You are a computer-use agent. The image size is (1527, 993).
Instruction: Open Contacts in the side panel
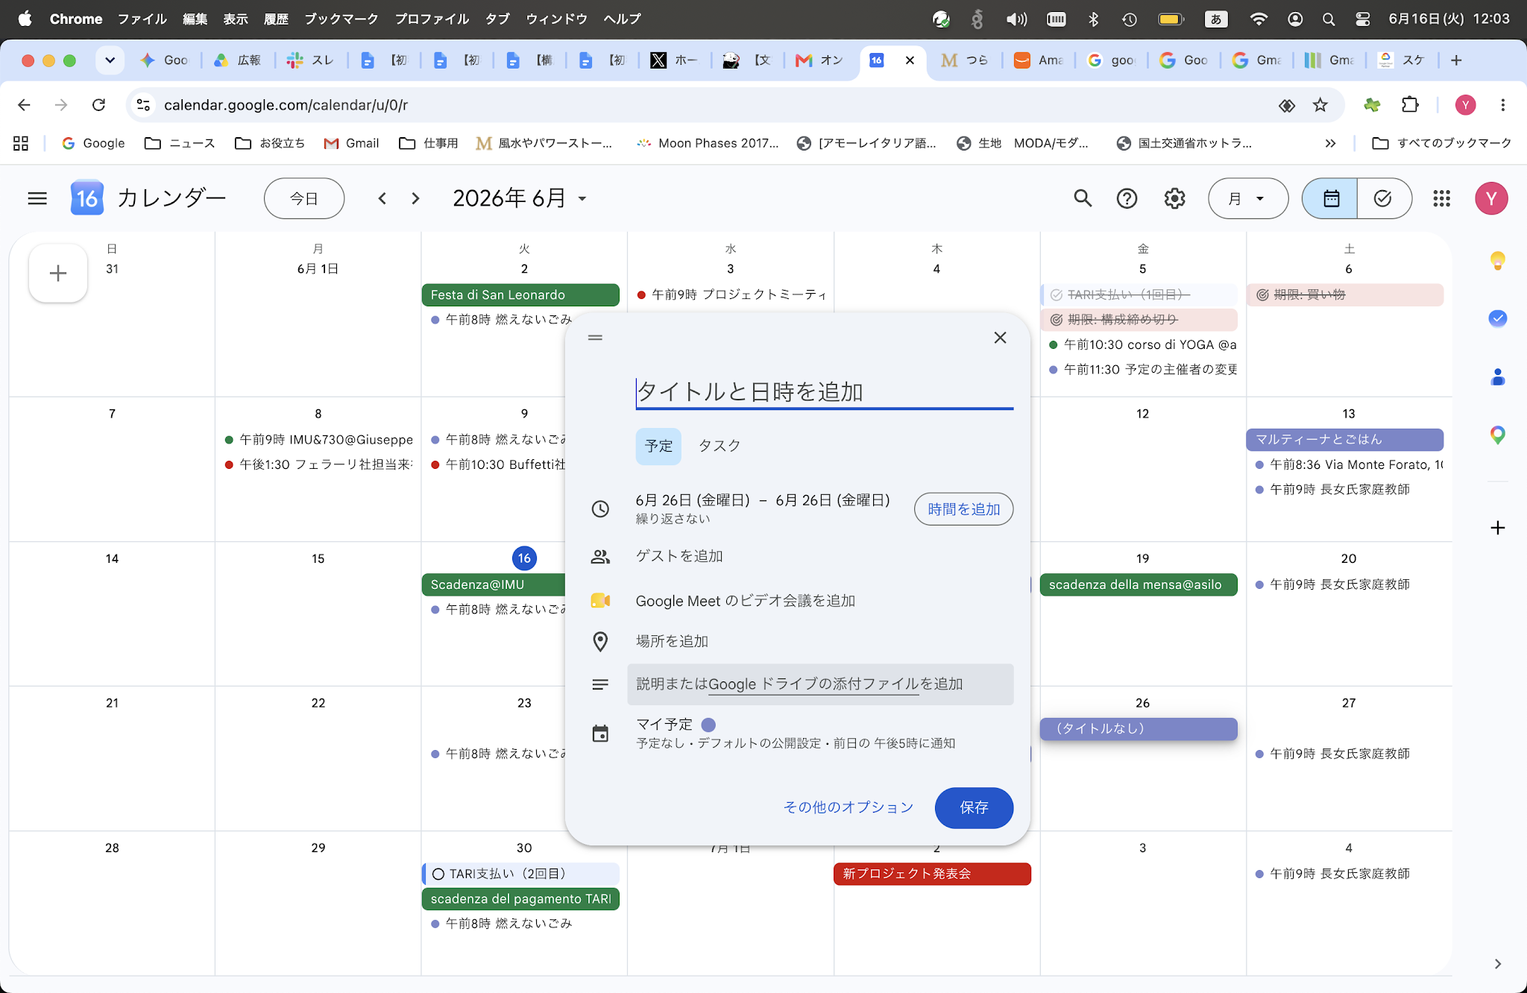tap(1497, 377)
